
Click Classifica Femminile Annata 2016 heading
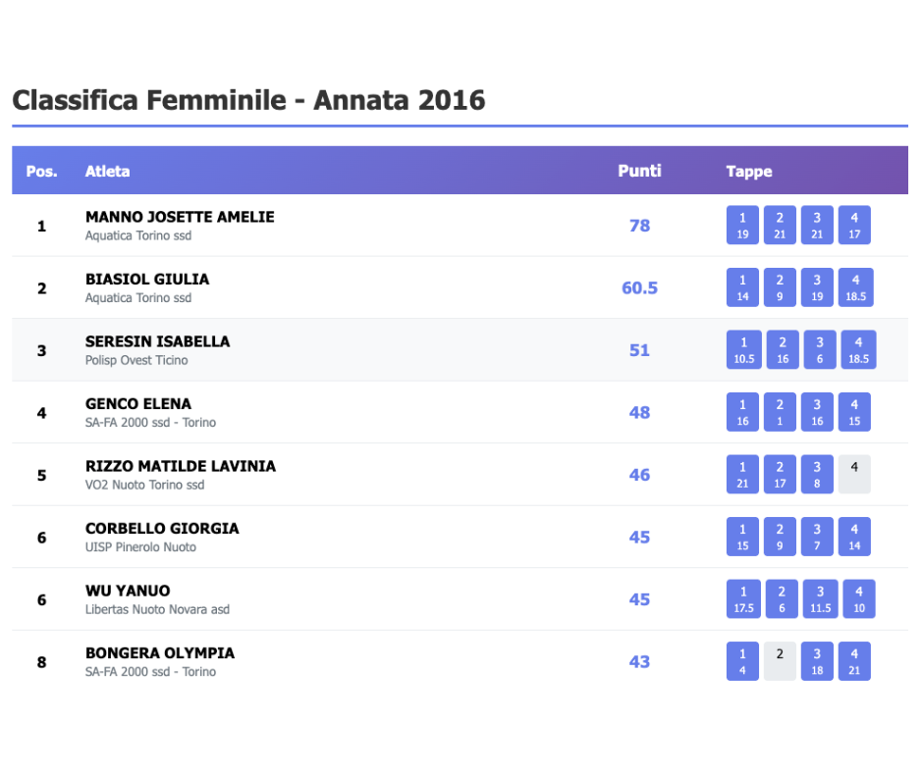248,100
